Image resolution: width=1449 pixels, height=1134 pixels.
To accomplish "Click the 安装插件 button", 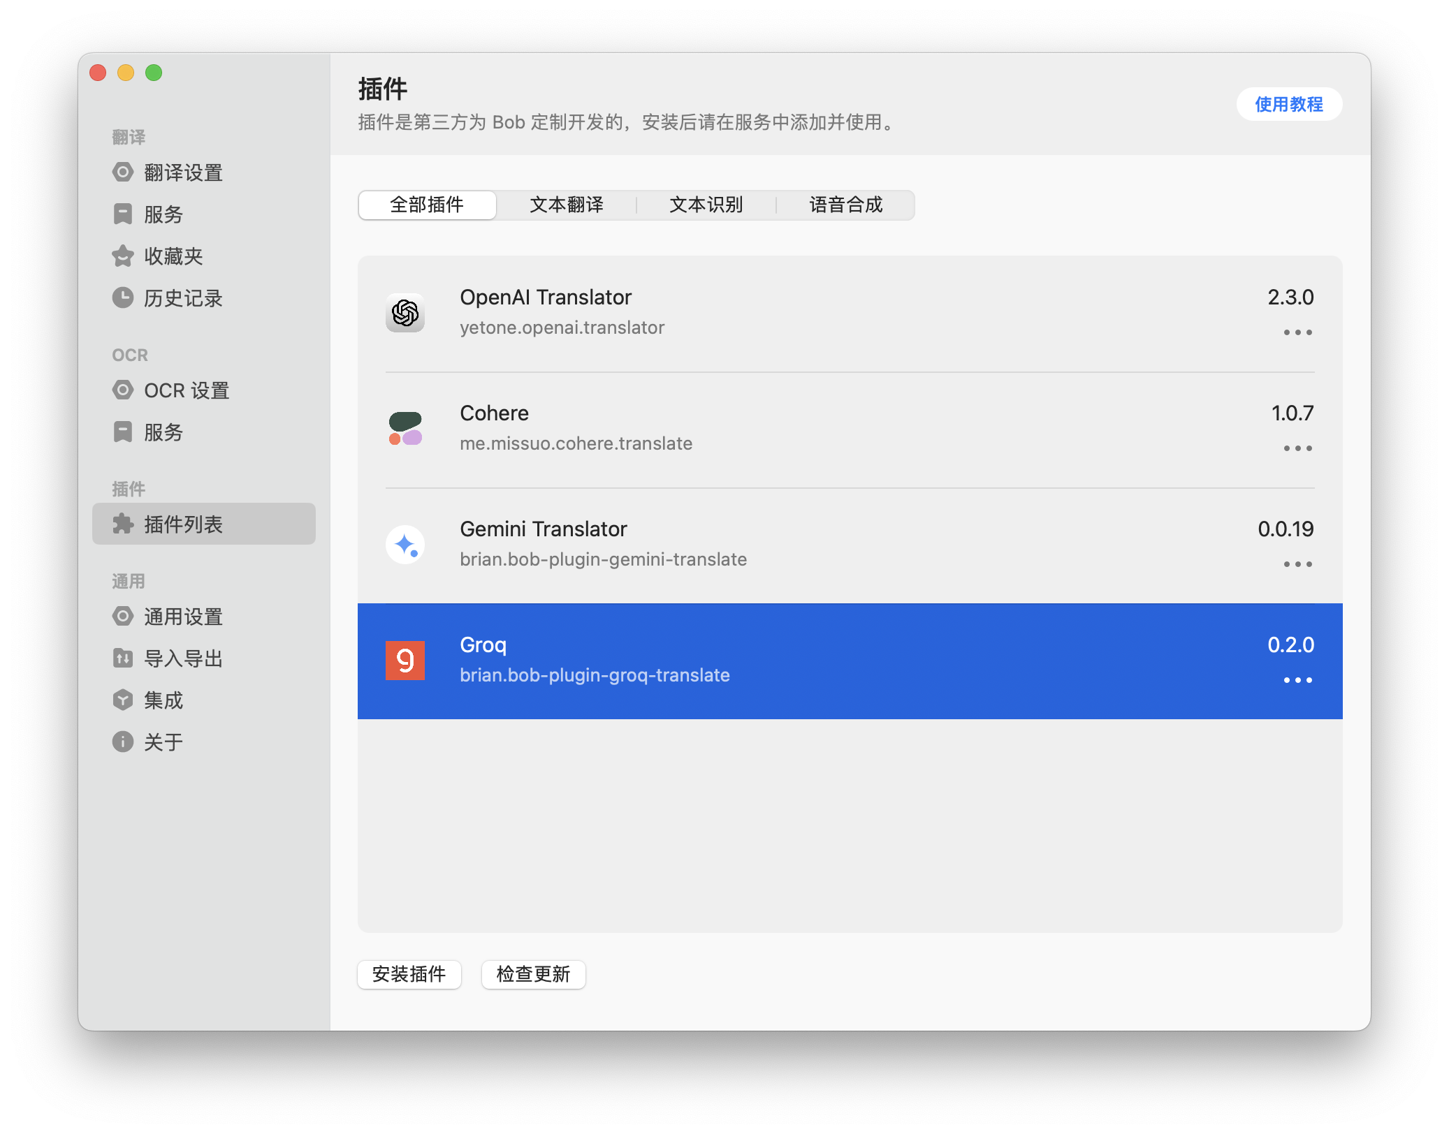I will (x=409, y=974).
